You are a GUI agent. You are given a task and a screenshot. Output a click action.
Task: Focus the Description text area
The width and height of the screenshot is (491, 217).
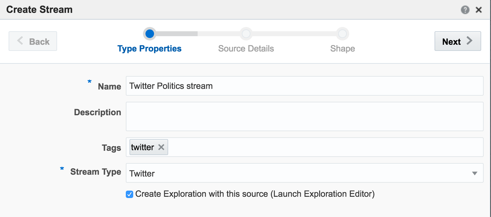[304, 116]
